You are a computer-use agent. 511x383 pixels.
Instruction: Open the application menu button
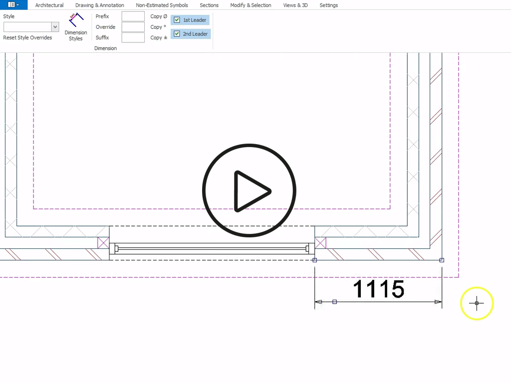13,4
